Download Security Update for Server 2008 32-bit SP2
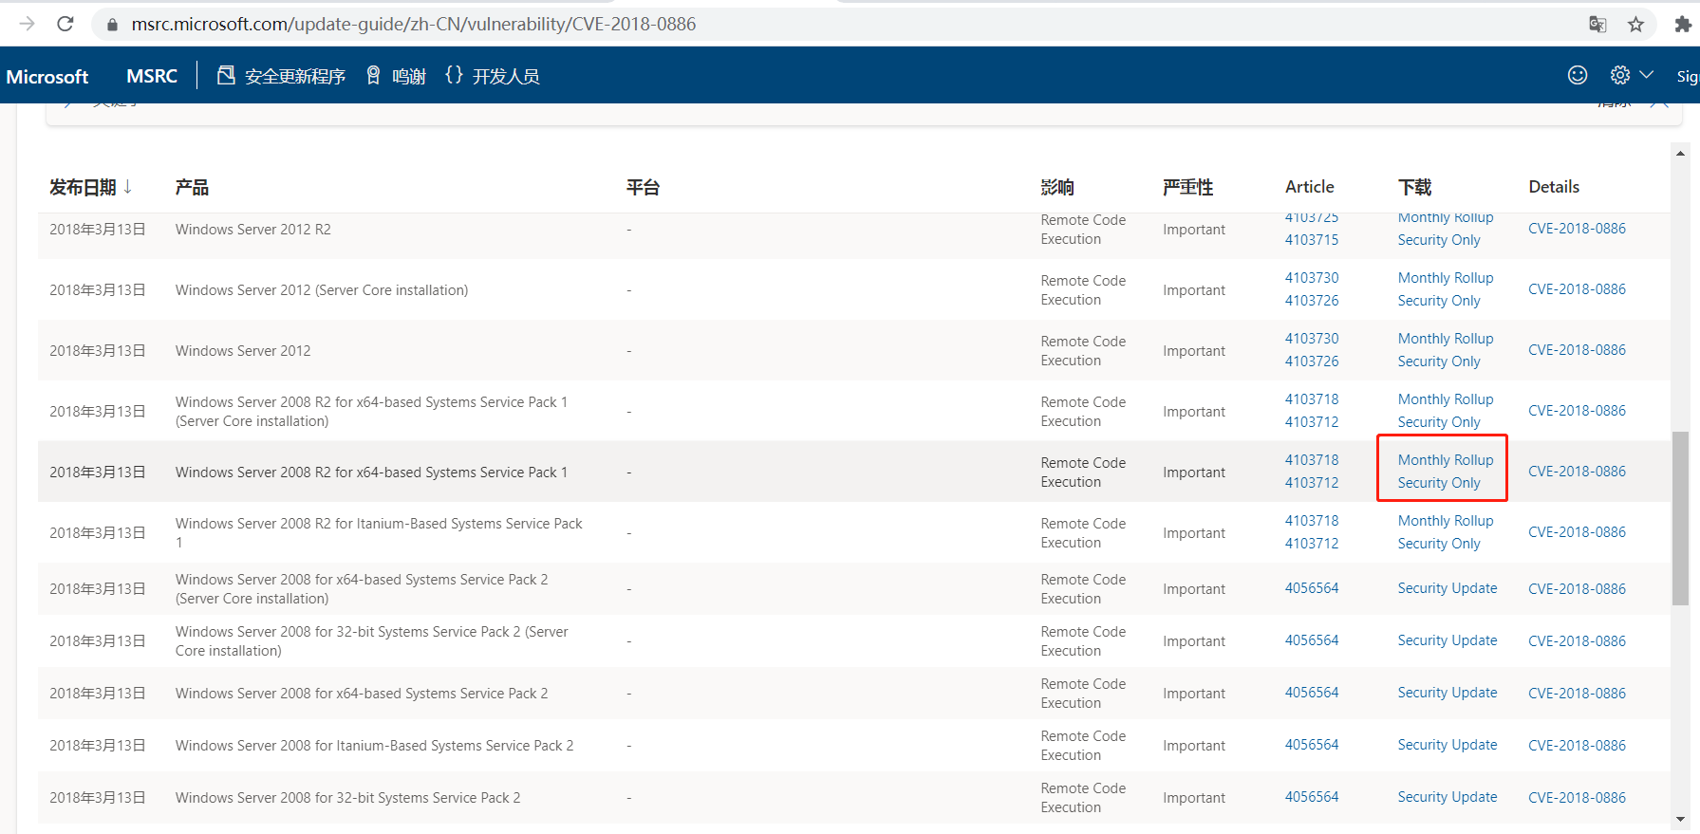This screenshot has width=1700, height=834. (1448, 797)
